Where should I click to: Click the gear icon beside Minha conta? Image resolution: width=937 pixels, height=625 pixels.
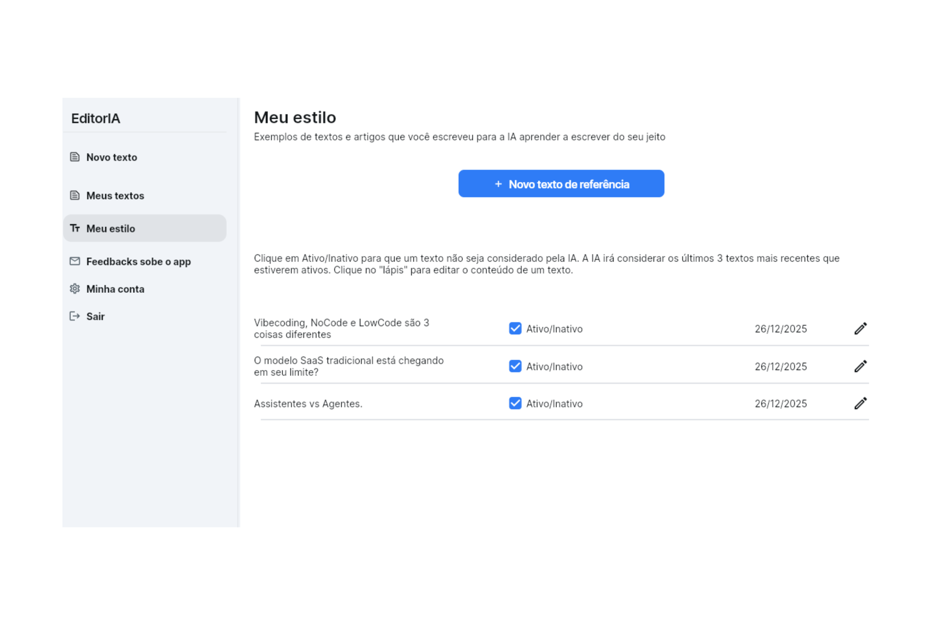tap(75, 289)
